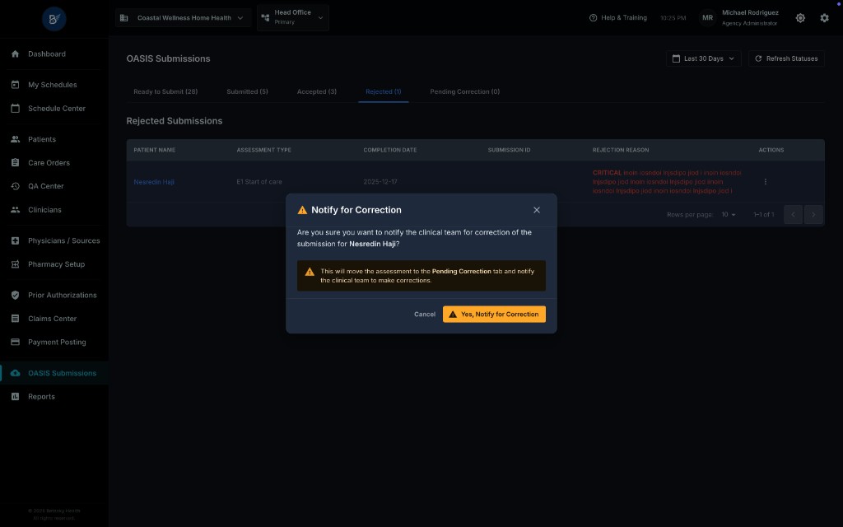The image size is (843, 527).
Task: Click the Patient Name column header
Action: (154, 150)
